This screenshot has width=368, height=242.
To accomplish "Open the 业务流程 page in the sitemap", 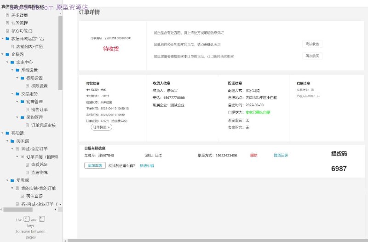I will [19, 23].
